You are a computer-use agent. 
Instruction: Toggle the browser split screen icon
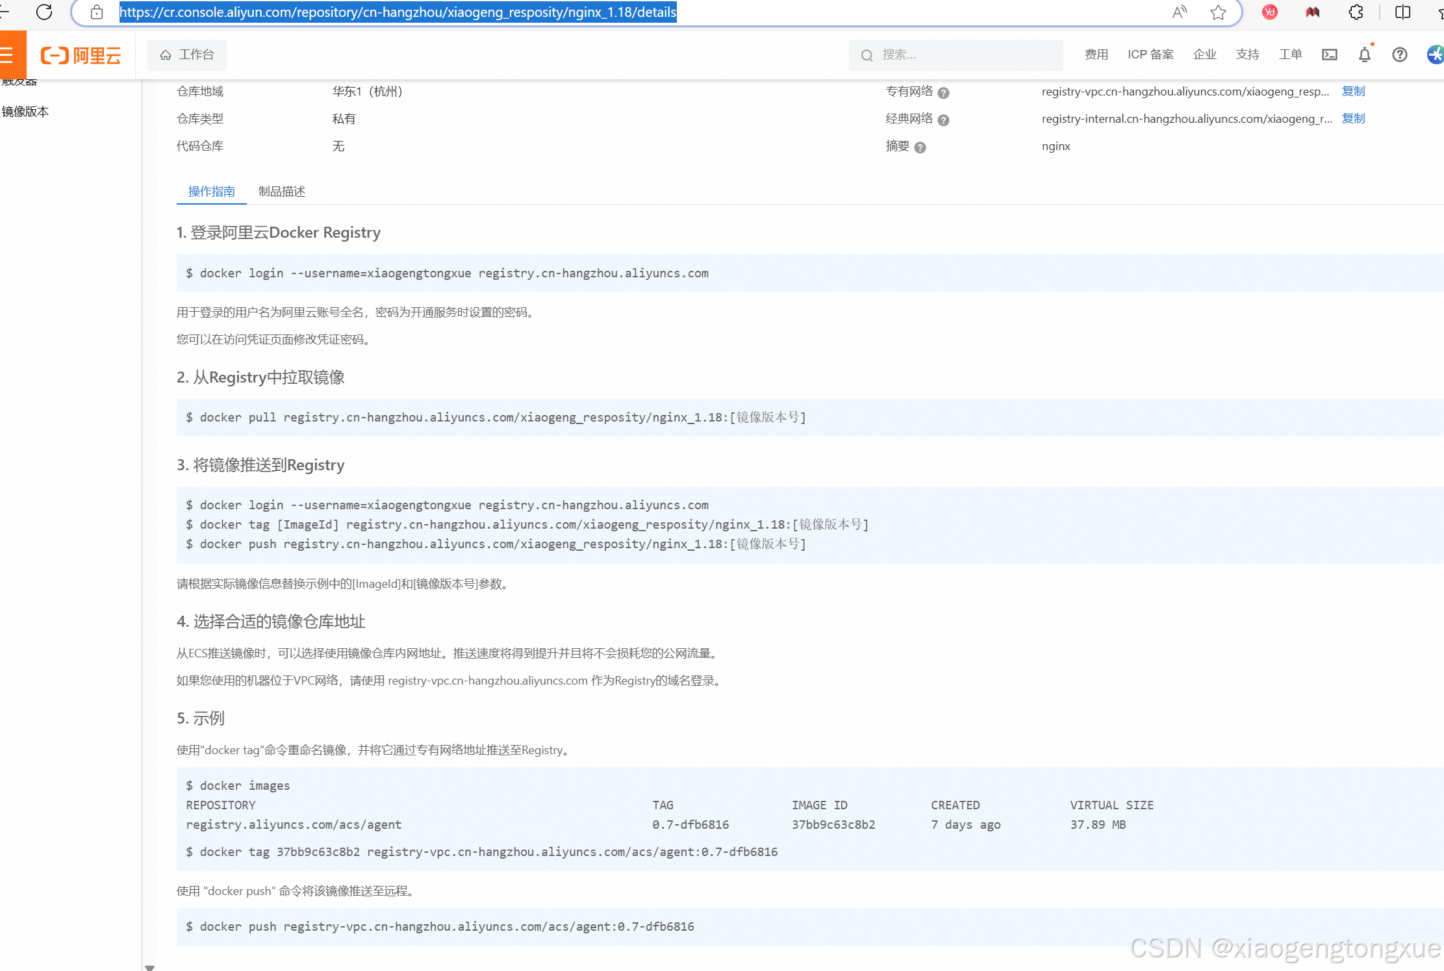(x=1402, y=12)
